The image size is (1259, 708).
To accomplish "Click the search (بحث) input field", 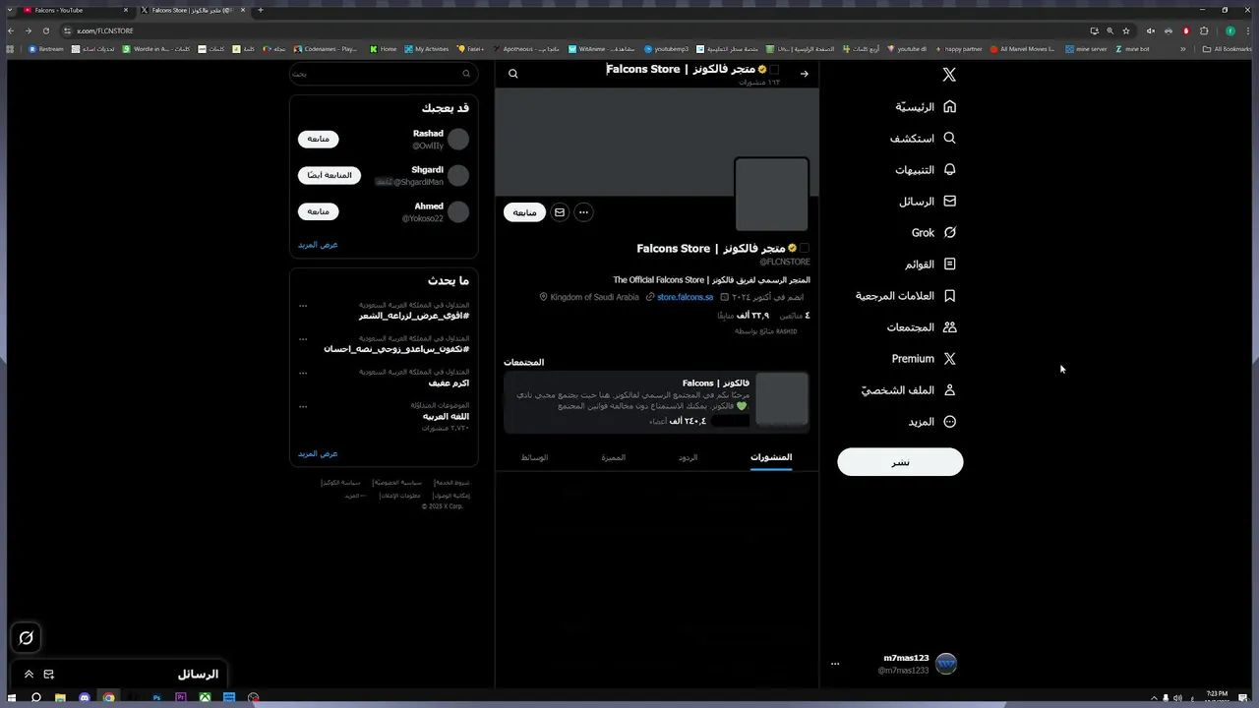I will 384,74.
